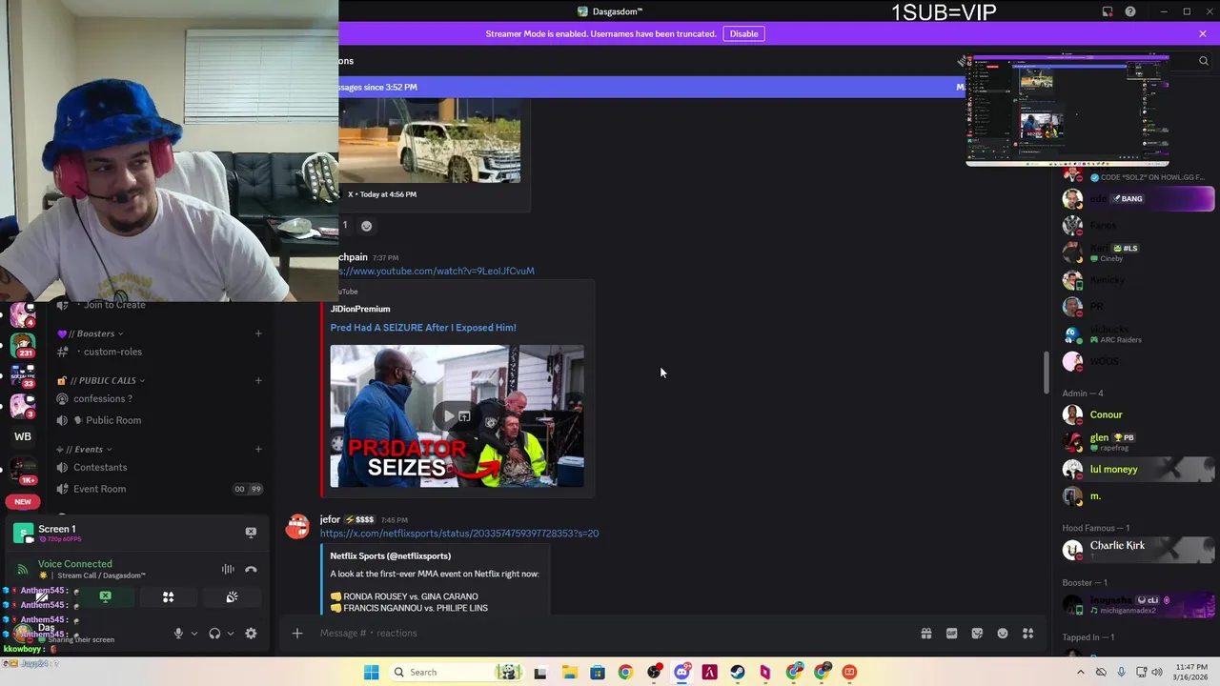Open the taskbar volume speaker icon

click(x=1157, y=672)
